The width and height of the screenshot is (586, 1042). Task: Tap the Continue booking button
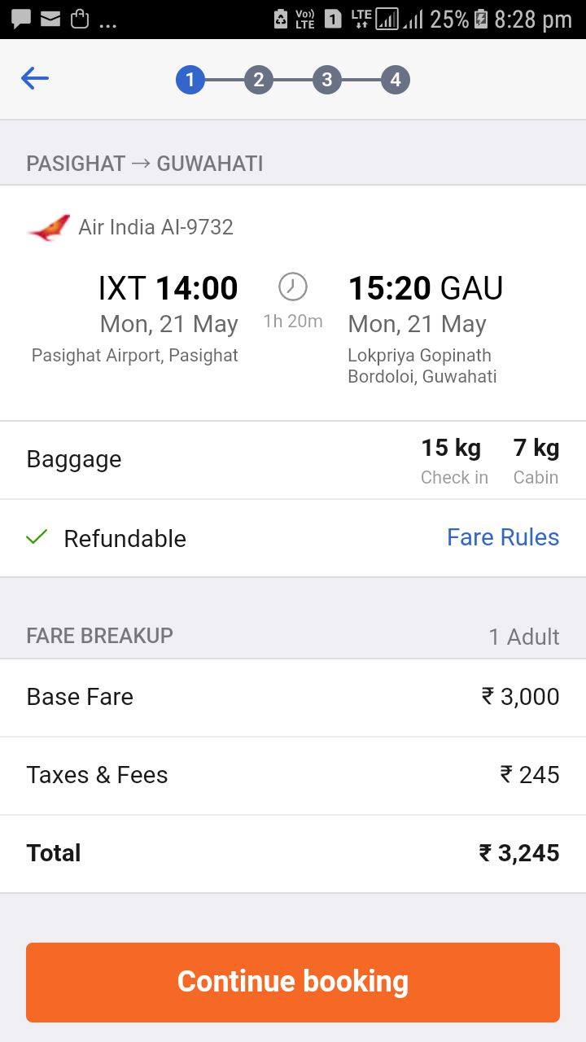[293, 982]
